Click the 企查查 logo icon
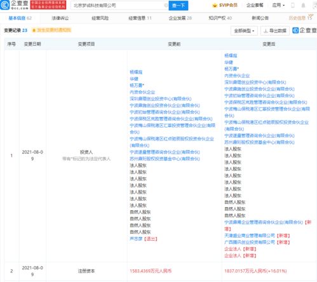The height and width of the screenshot is (282, 317). [x=4, y=5]
